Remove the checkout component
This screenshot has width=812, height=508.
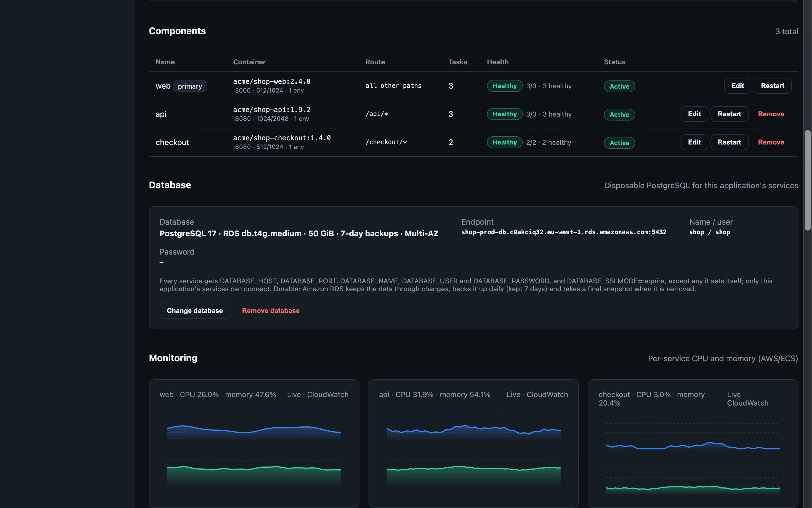(771, 142)
